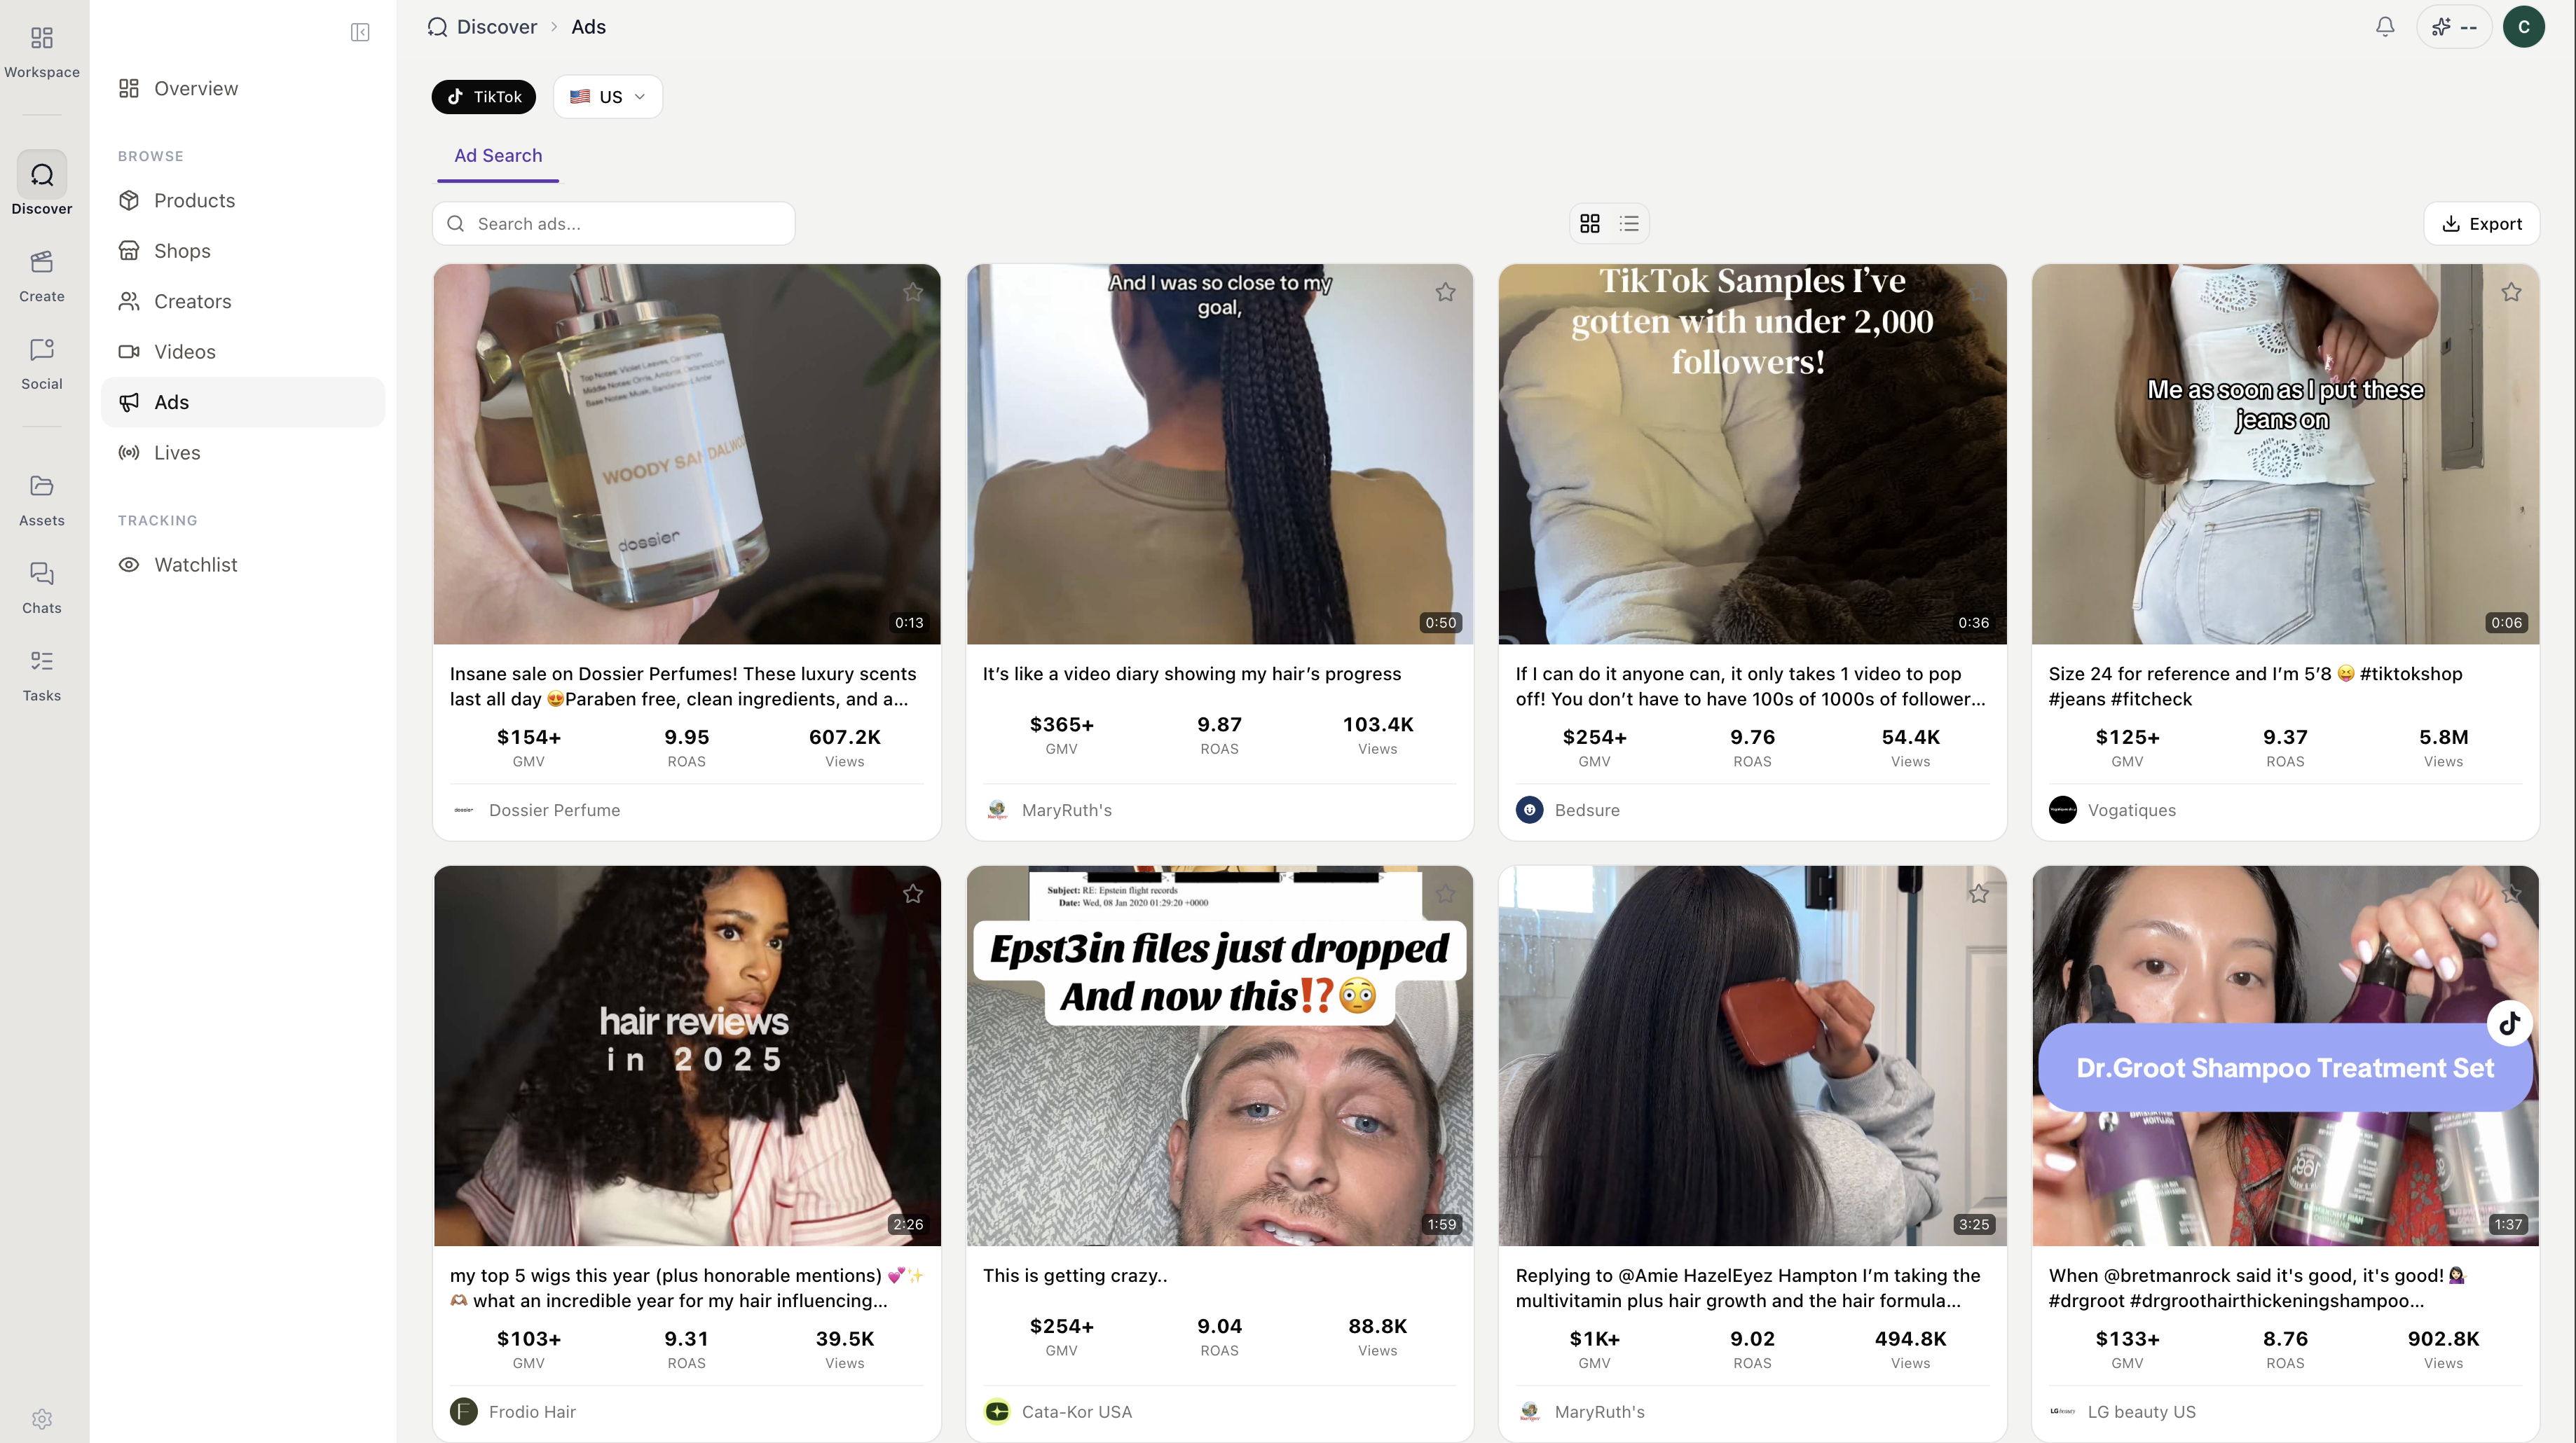Open the Social section
This screenshot has height=1443, width=2576.
[x=42, y=363]
